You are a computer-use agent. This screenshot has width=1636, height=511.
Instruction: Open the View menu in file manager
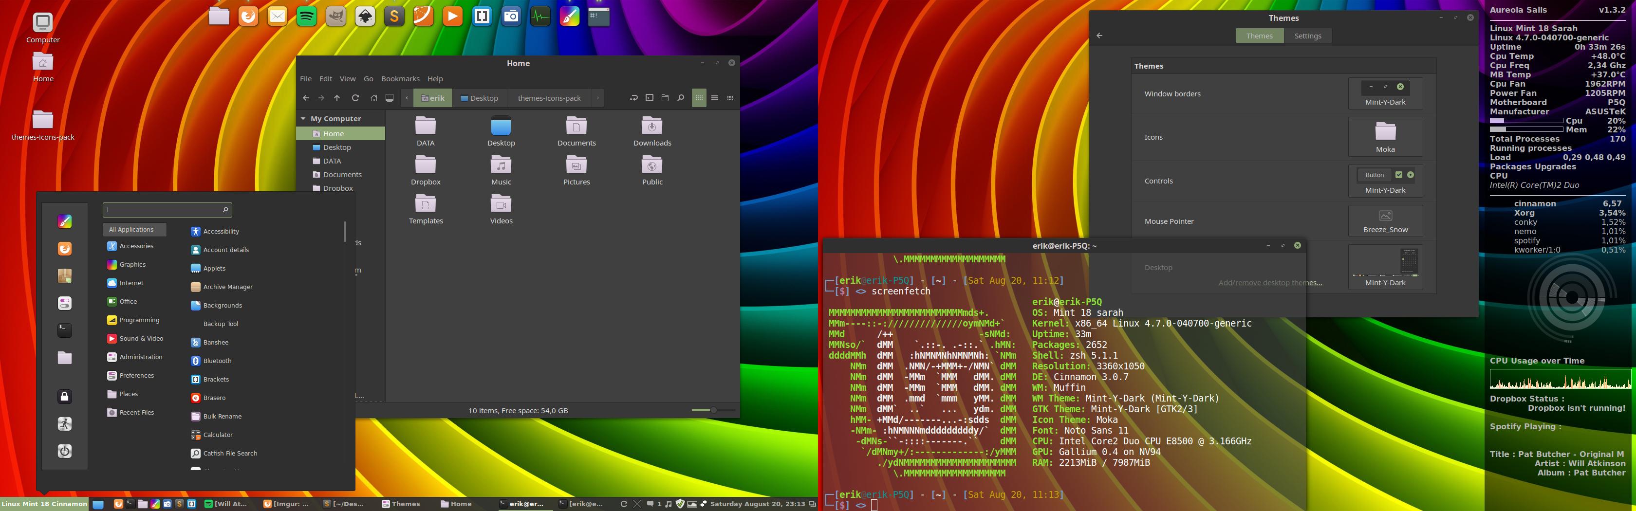point(347,79)
